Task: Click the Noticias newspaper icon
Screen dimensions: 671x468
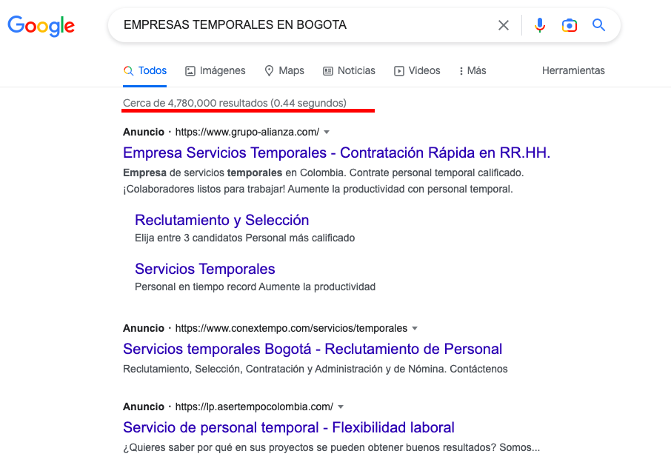Action: (328, 71)
